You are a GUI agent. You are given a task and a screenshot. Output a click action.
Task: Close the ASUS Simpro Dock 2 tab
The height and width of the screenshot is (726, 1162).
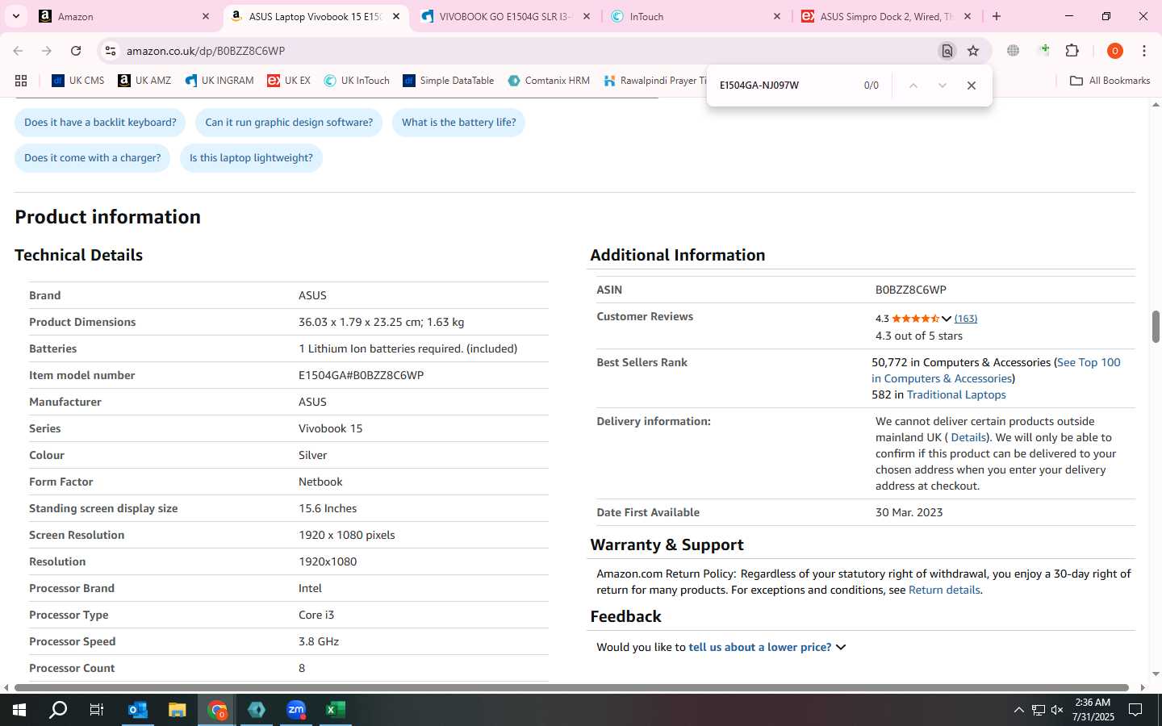coord(968,16)
